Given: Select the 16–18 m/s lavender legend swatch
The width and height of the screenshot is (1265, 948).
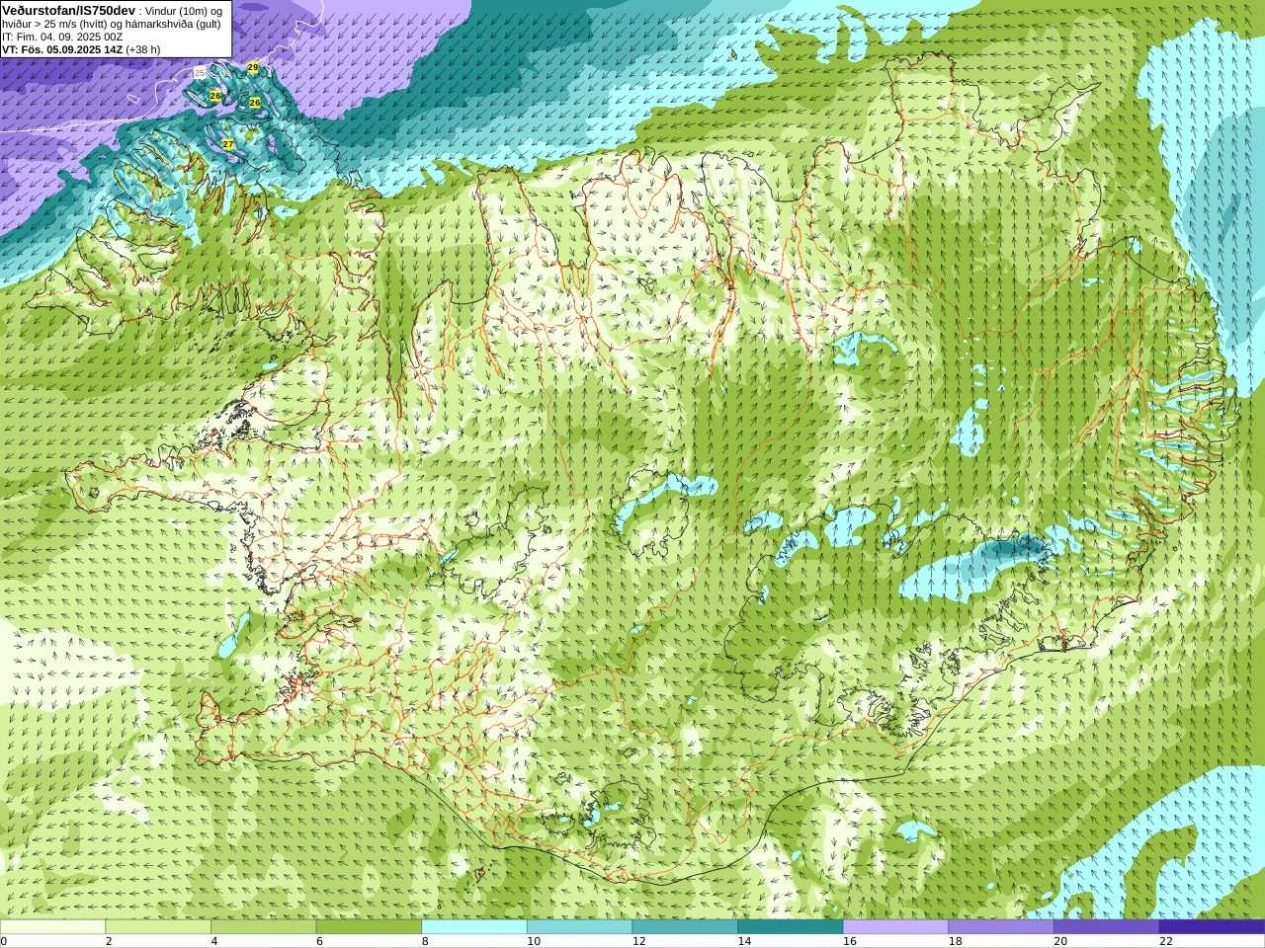Looking at the screenshot, I should (x=895, y=927).
